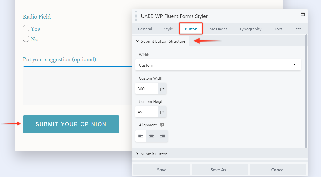
Task: Open the Messages tab
Action: point(218,29)
